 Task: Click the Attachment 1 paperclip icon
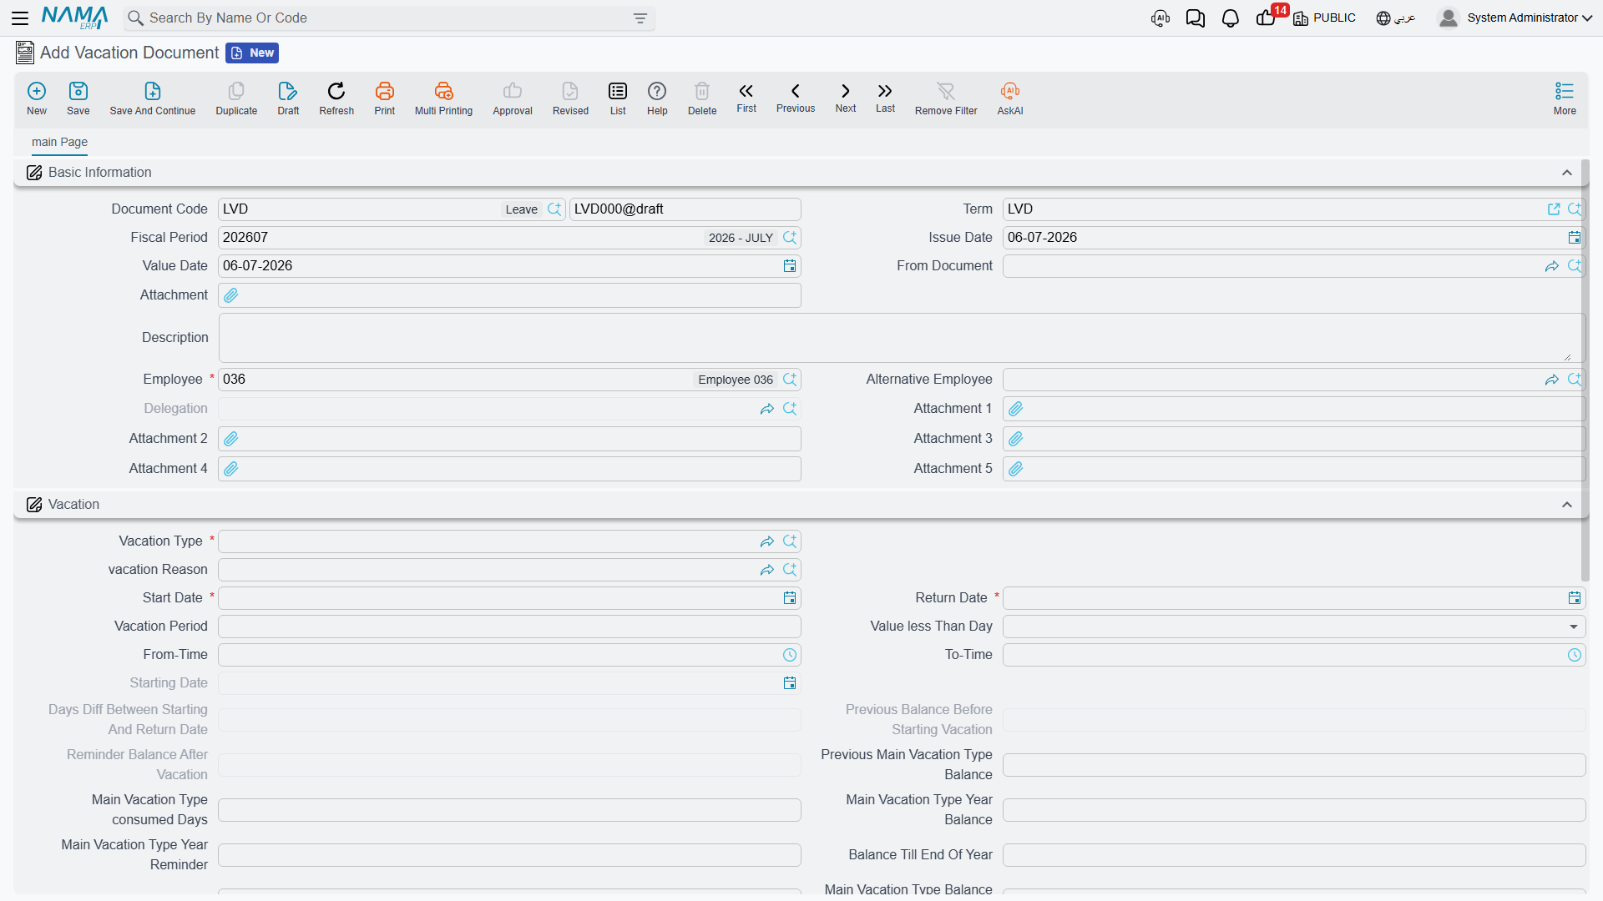[1015, 409]
